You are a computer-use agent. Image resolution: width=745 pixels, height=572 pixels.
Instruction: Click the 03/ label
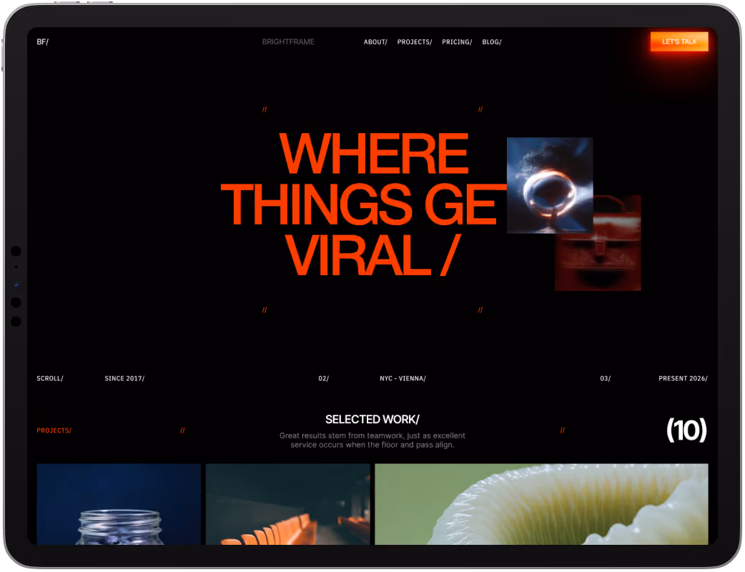click(606, 379)
